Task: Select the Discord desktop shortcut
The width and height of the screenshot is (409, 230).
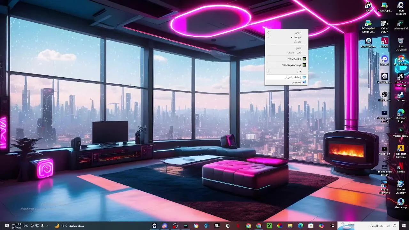Action: (x=385, y=61)
